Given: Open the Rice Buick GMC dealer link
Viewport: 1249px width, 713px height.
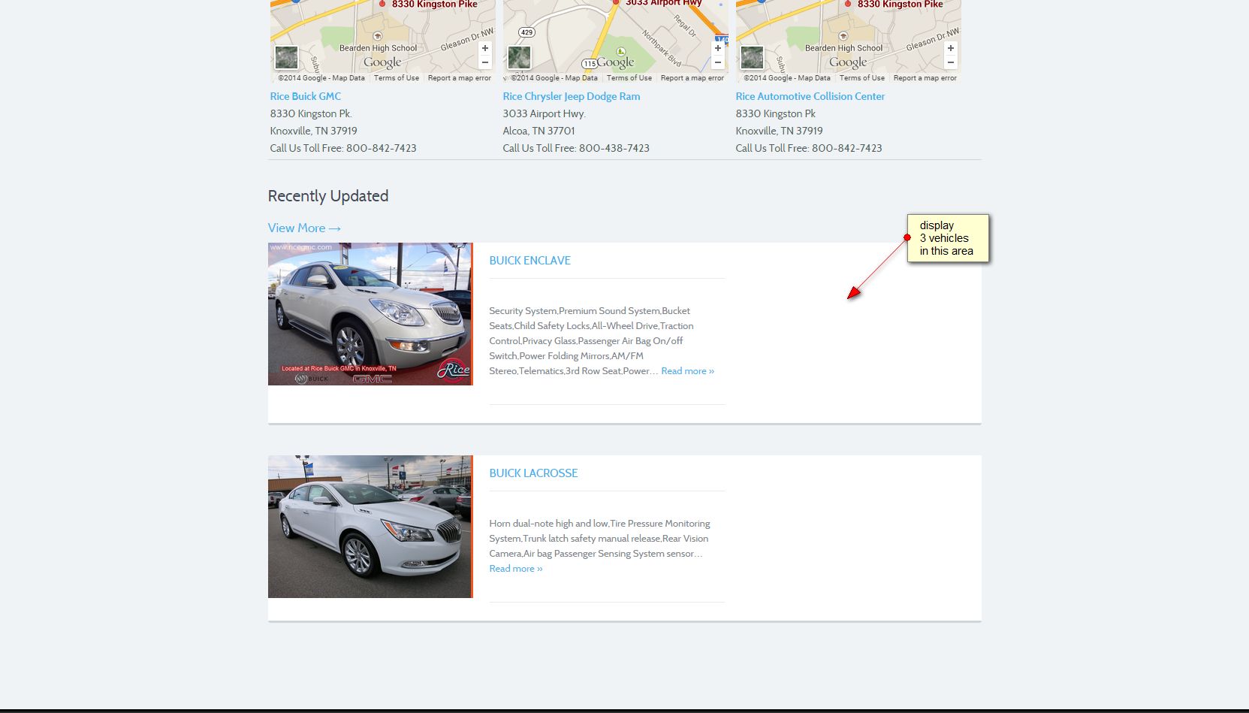Looking at the screenshot, I should pos(306,96).
